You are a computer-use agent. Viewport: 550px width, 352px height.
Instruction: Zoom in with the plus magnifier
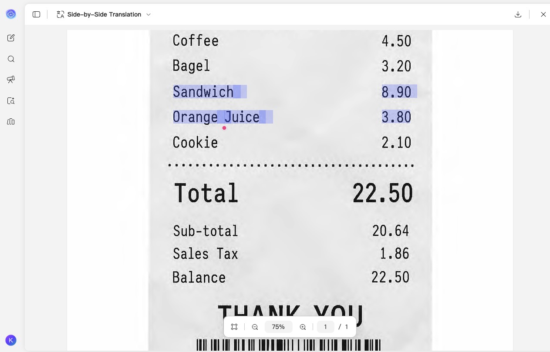(303, 327)
